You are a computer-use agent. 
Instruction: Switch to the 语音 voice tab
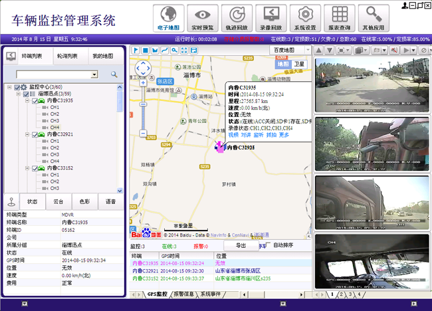110,201
